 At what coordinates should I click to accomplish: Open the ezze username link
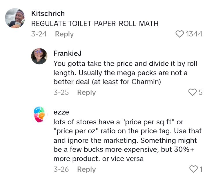pos(61,112)
